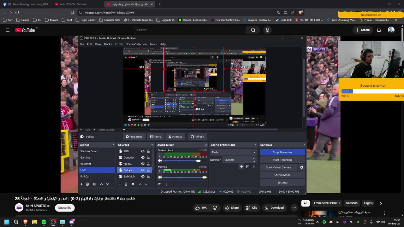Open Fade transition dropdown
The height and width of the screenshot is (227, 404).
point(233,152)
